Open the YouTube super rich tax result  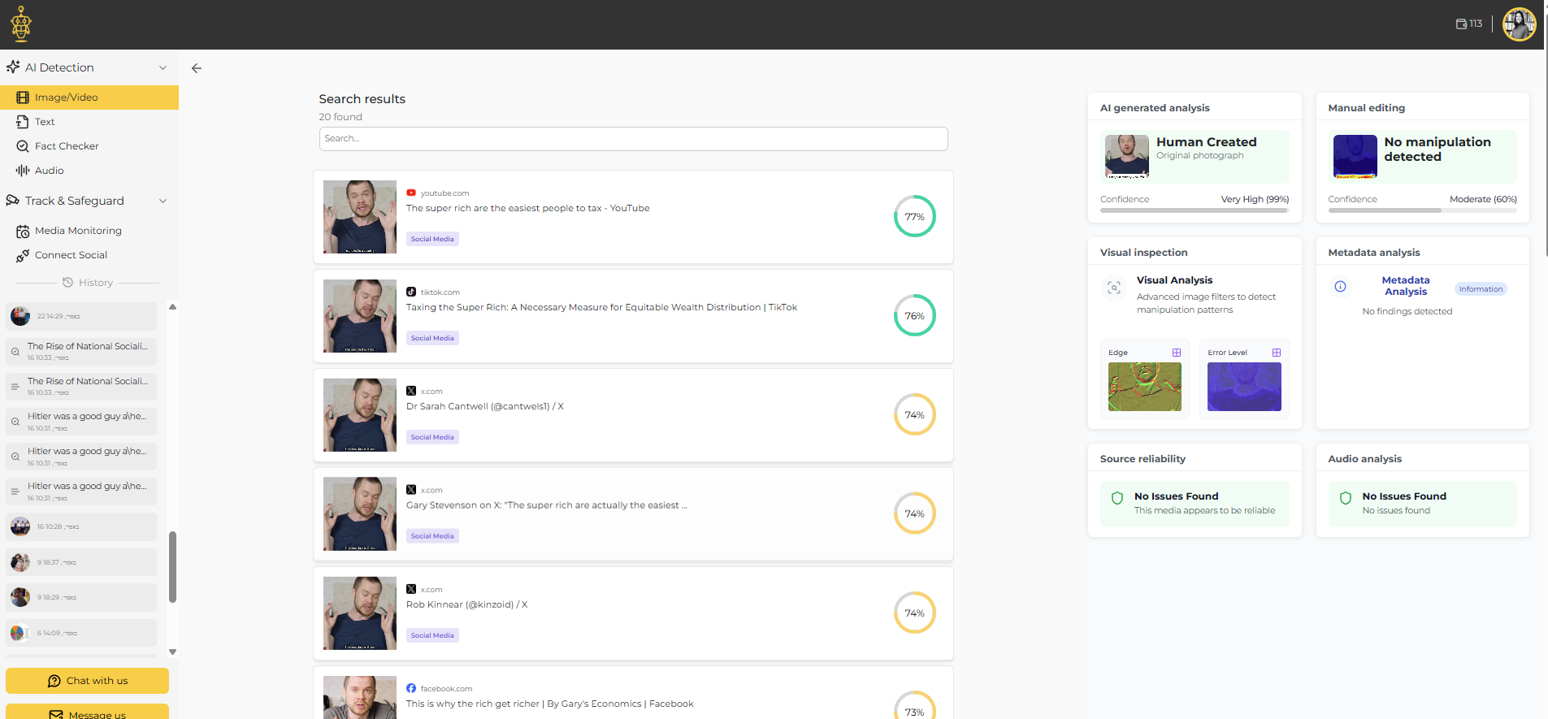pyautogui.click(x=633, y=217)
